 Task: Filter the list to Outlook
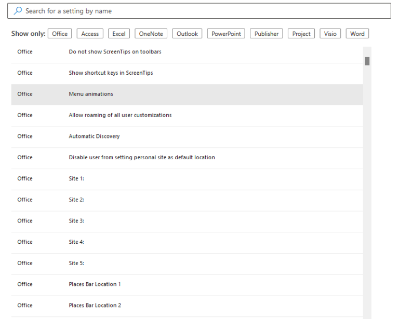187,34
